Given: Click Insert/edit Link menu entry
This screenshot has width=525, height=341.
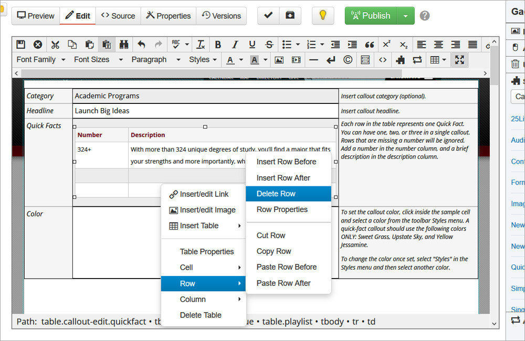Looking at the screenshot, I should coord(203,194).
